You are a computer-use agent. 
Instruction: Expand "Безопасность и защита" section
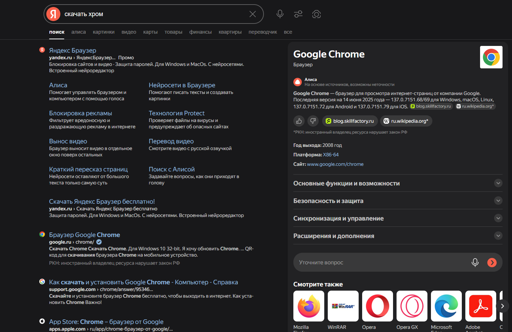click(398, 201)
